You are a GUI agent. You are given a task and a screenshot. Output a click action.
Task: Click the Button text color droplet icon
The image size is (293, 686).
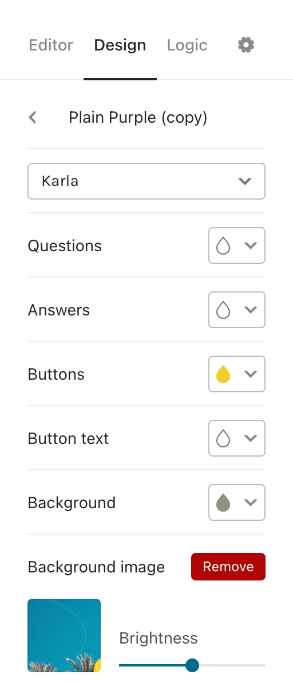223,438
